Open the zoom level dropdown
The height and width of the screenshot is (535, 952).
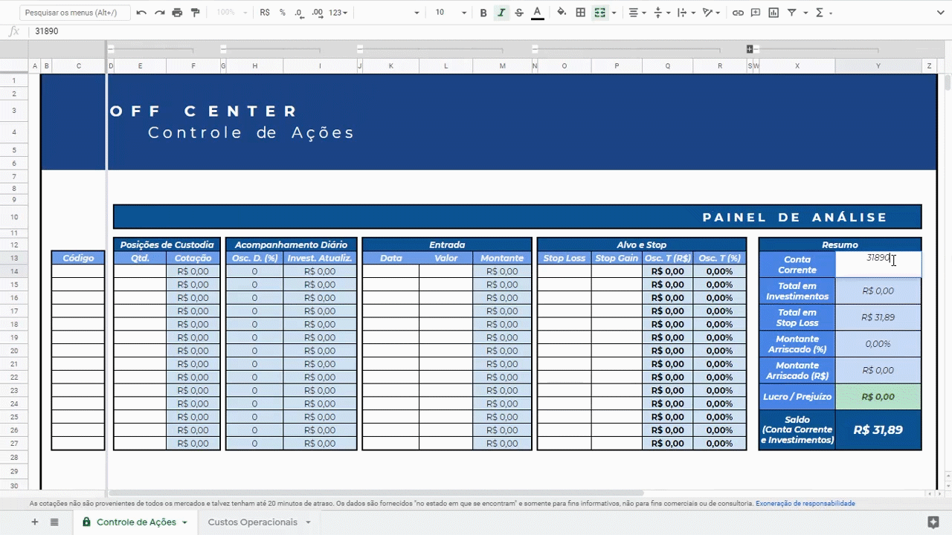(231, 13)
